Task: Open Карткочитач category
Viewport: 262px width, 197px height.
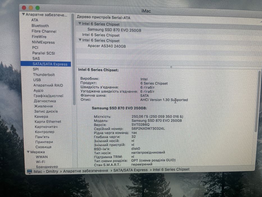Action: [x=46, y=127]
